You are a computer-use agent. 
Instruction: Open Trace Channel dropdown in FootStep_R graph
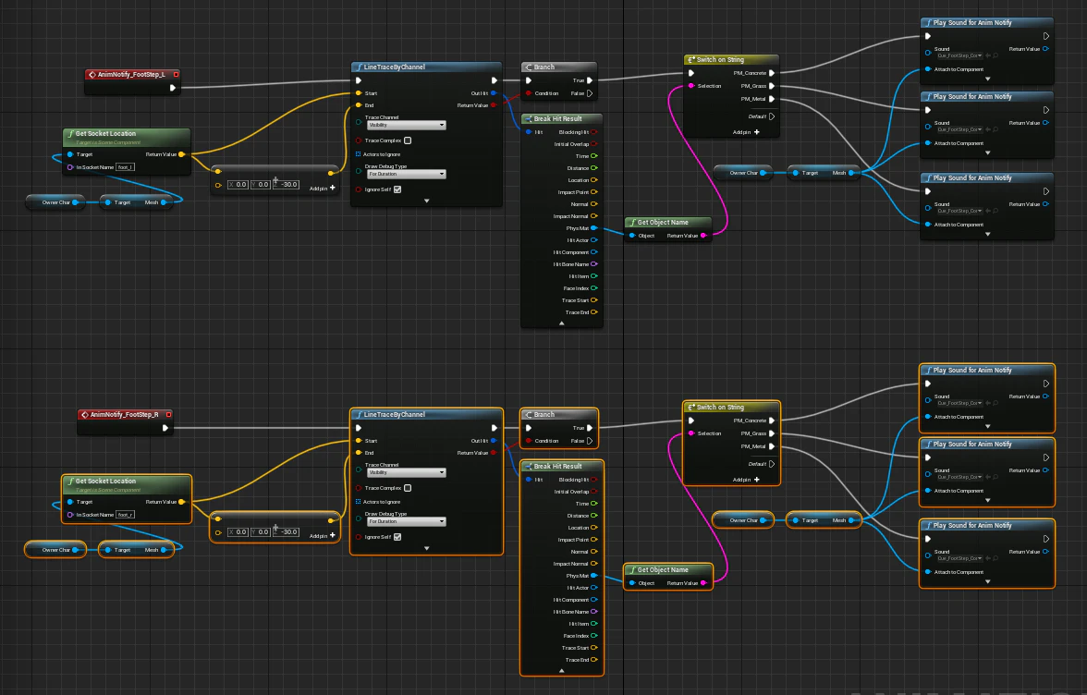pos(407,472)
